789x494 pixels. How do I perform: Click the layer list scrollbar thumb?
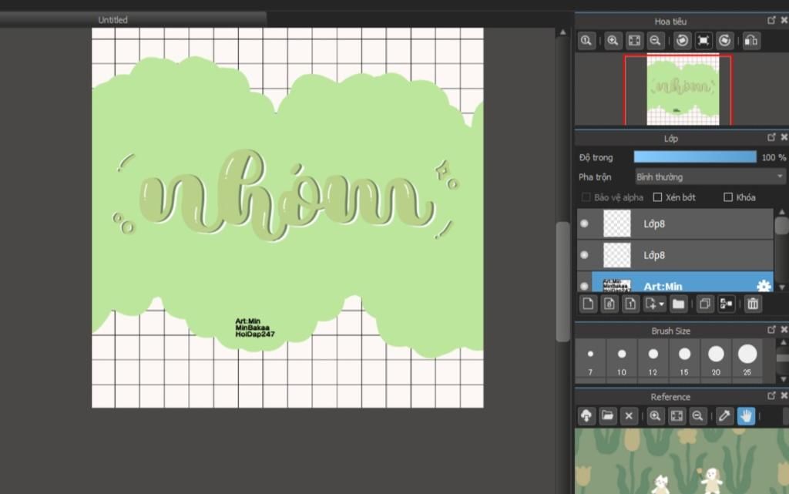click(781, 225)
